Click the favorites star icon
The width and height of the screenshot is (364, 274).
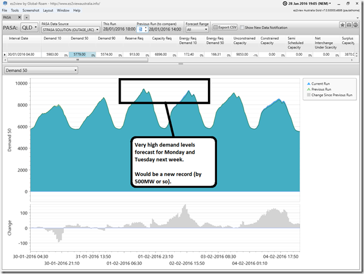click(342, 25)
